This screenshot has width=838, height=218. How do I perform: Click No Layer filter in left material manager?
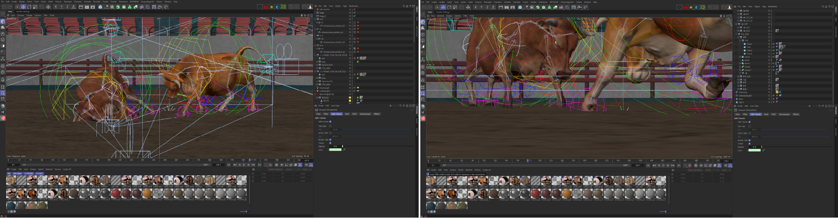point(17,173)
